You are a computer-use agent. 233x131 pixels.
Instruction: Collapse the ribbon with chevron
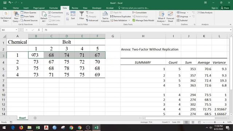click(230, 24)
